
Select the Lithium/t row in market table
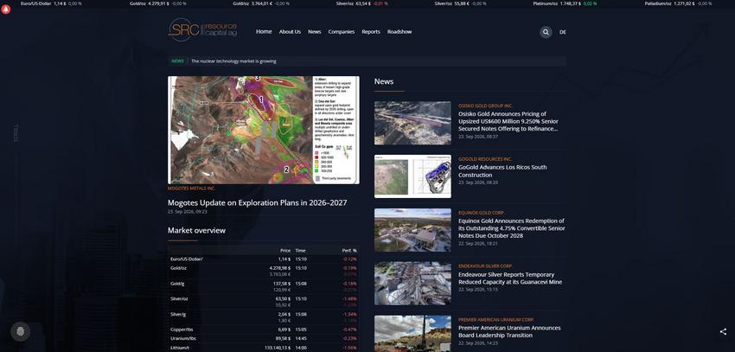click(x=264, y=348)
